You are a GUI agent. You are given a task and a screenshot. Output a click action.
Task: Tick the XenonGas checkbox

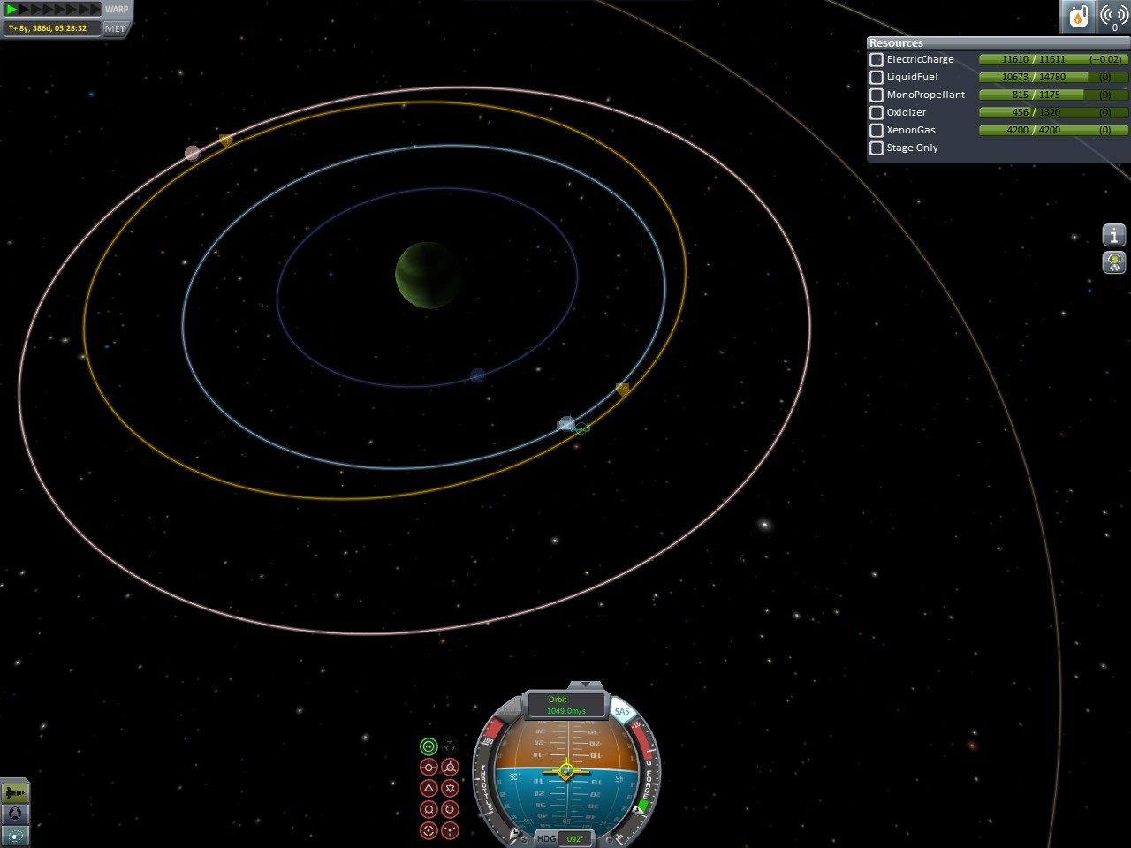(877, 130)
